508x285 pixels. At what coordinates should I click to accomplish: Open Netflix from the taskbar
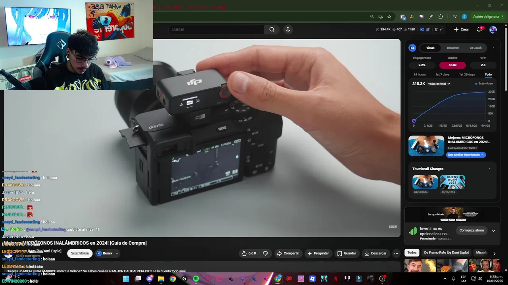[335, 279]
